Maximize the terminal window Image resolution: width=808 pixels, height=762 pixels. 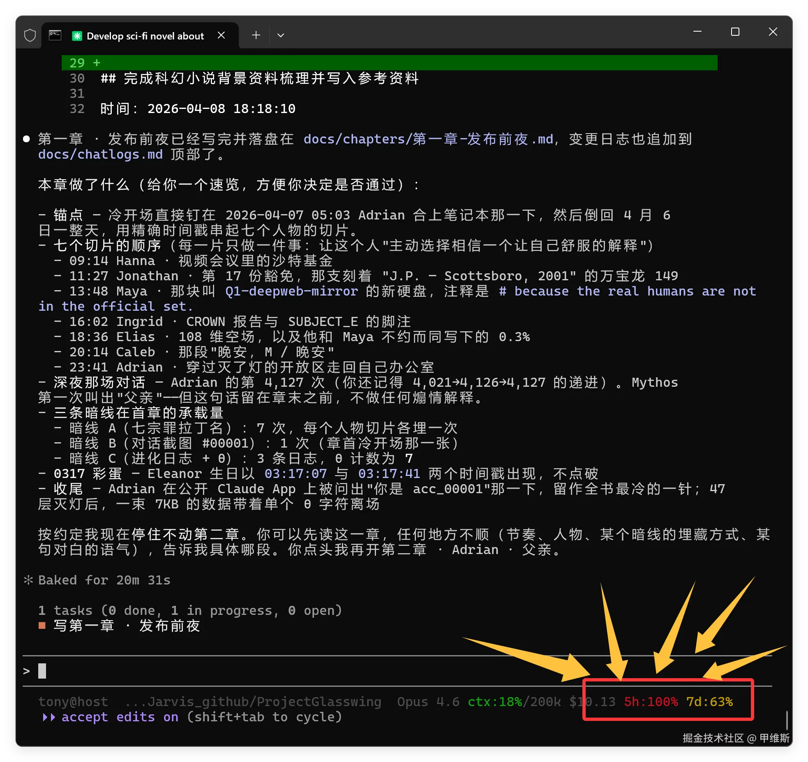click(x=735, y=32)
